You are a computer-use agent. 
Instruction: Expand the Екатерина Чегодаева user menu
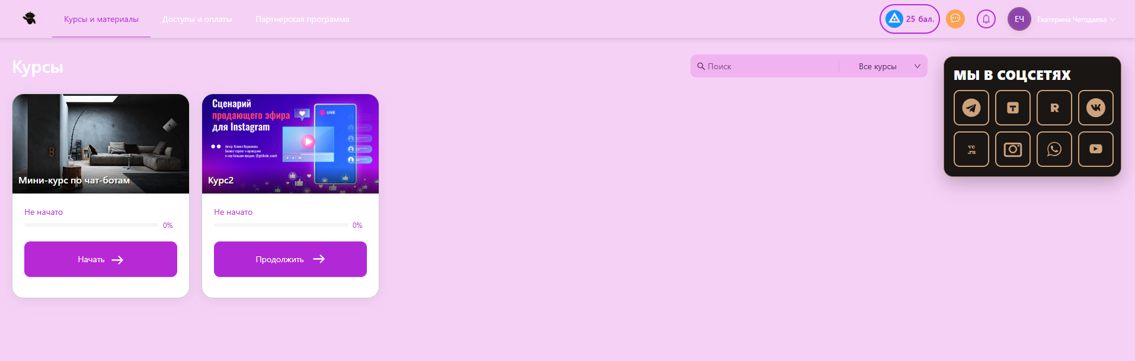1075,20
